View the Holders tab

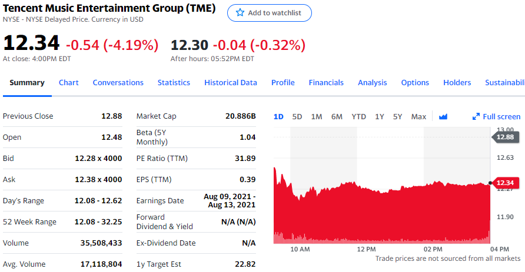457,82
